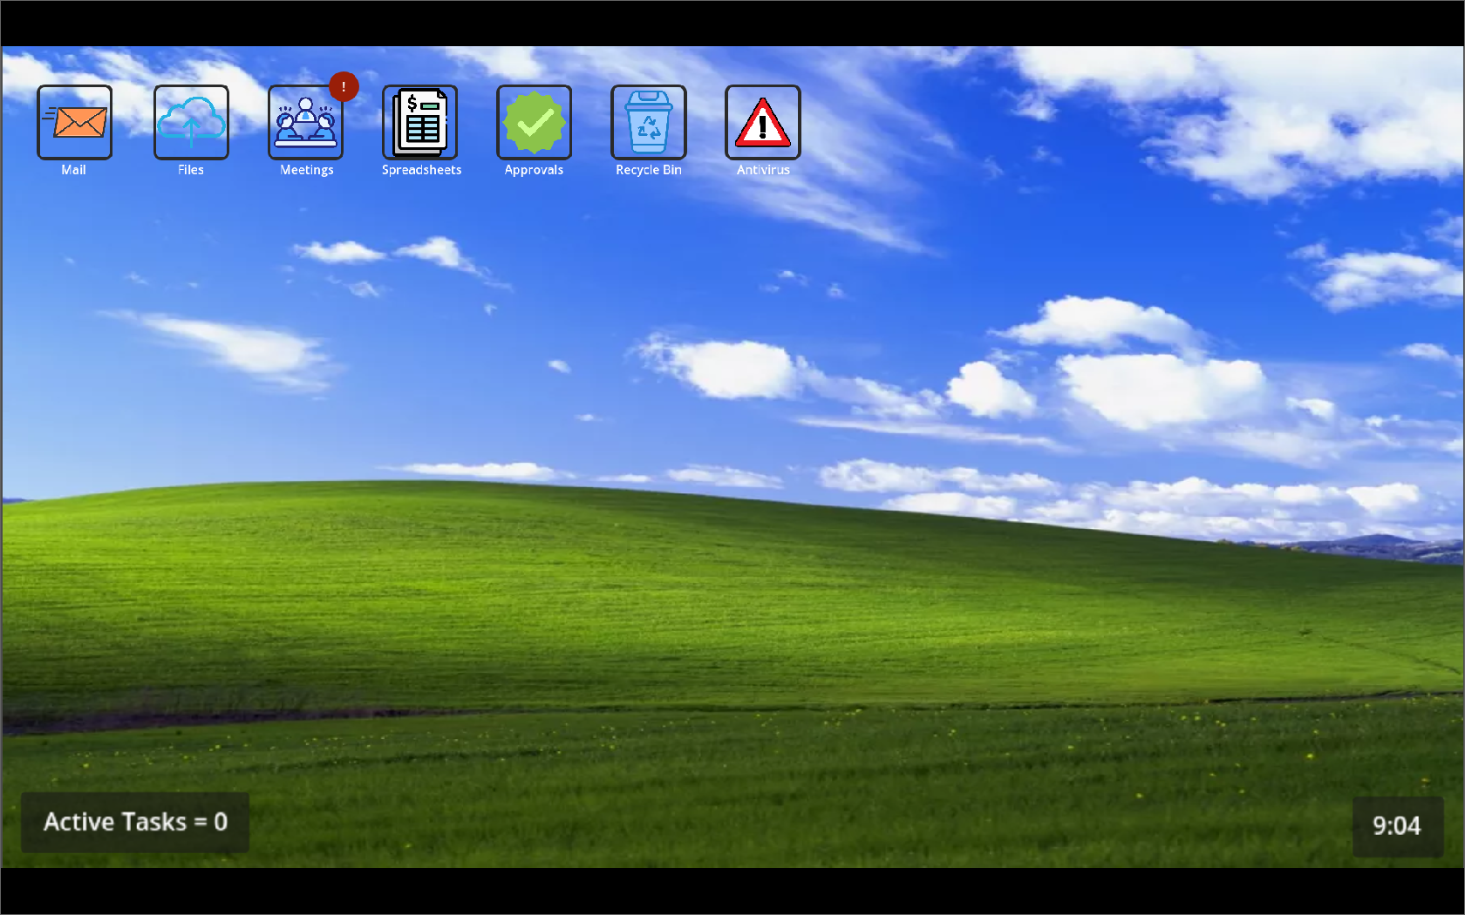Select the Meetings label text

[306, 170]
